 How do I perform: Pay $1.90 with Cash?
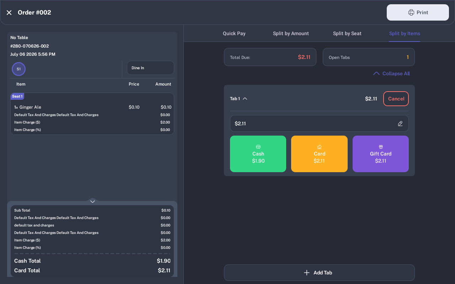[258, 154]
